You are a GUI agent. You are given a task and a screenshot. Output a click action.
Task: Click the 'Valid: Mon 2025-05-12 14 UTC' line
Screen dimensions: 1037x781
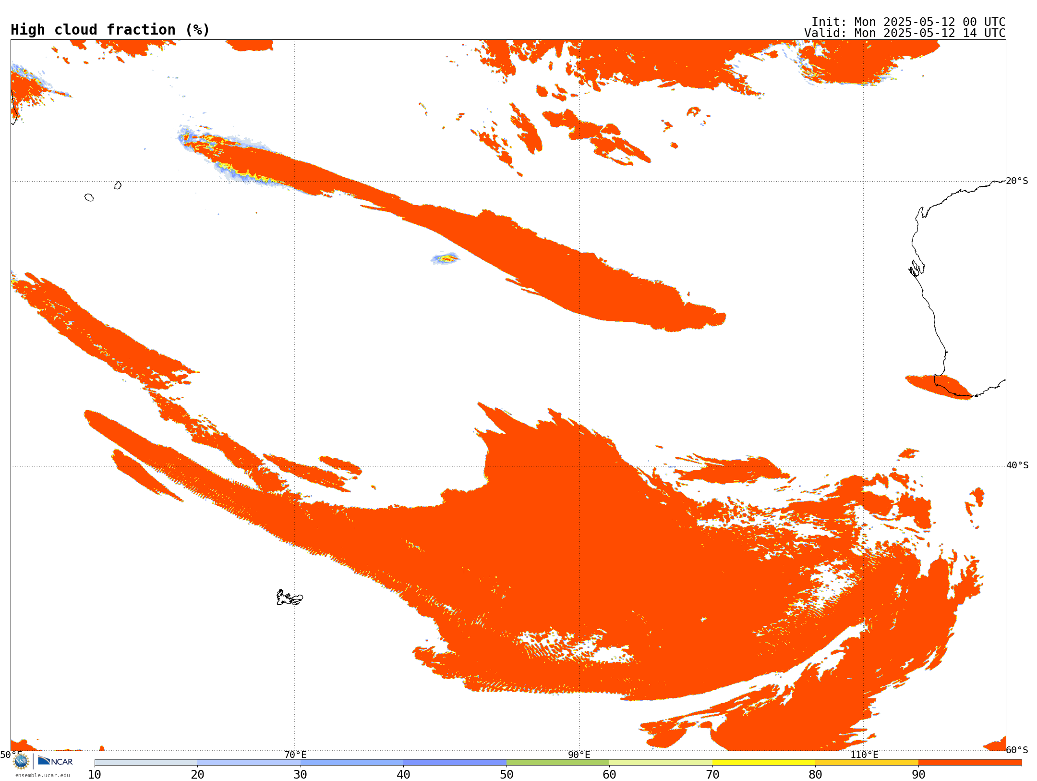tap(905, 33)
